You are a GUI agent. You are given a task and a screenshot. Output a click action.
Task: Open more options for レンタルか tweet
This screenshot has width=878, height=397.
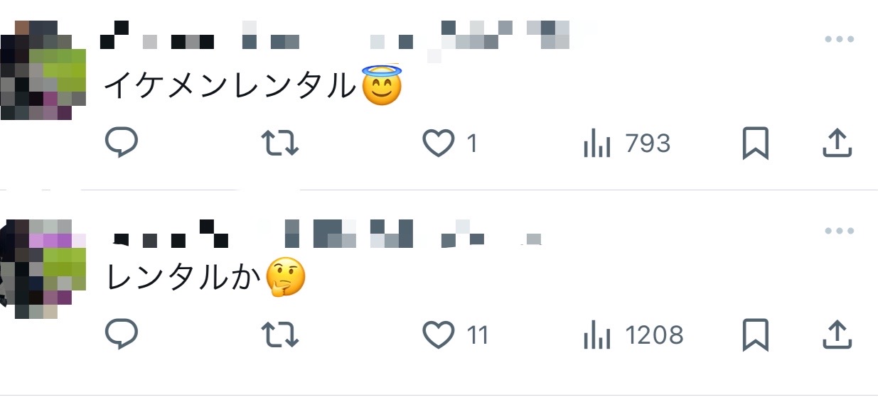tap(839, 231)
